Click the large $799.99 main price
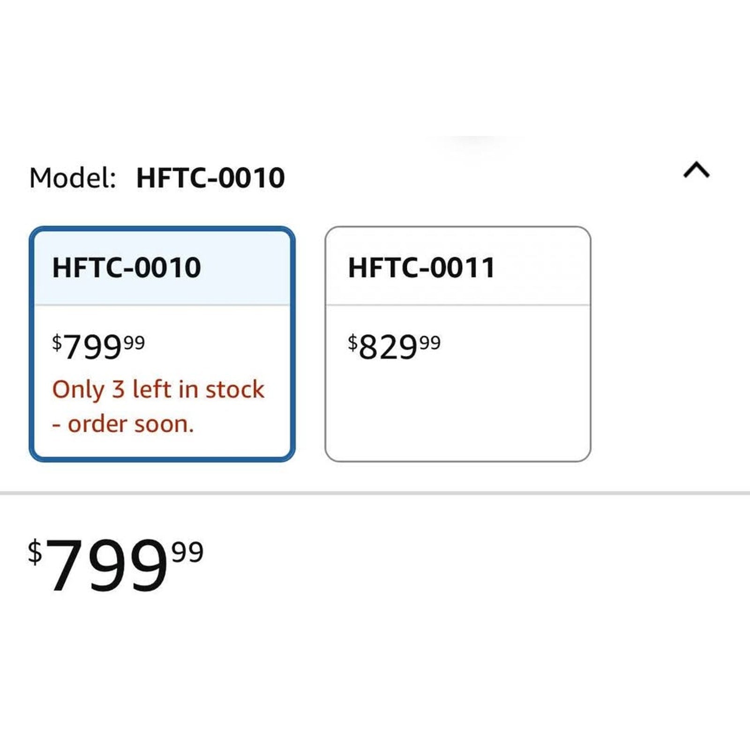750x750 pixels. tap(116, 564)
